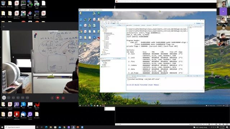
Task: Select the fifth layout option in camera app
Action: point(23,97)
